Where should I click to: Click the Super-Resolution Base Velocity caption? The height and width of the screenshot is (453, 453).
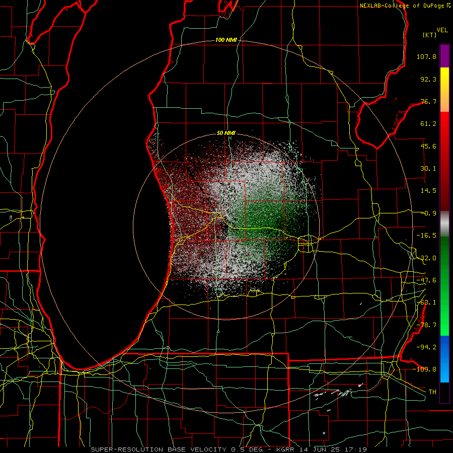click(x=229, y=449)
